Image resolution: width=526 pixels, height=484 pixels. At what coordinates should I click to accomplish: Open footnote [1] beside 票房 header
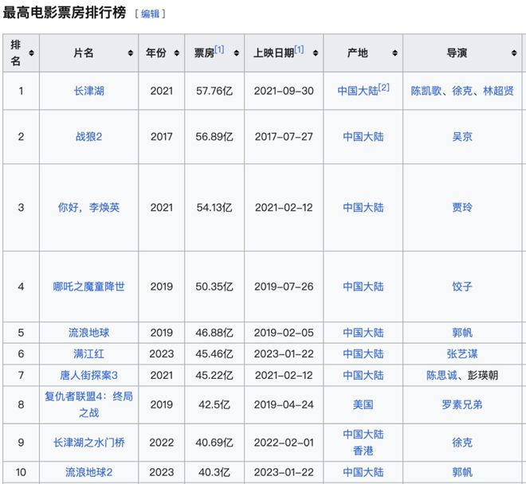219,49
